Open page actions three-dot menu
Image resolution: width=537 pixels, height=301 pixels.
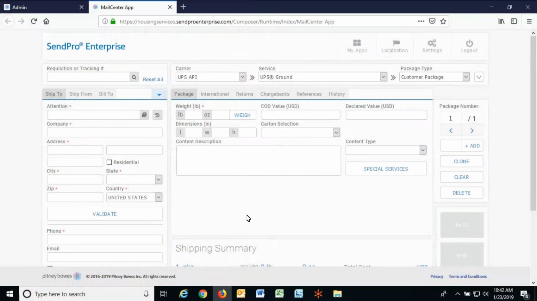pos(421,21)
